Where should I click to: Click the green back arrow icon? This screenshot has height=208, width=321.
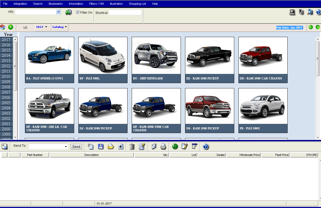point(11,27)
